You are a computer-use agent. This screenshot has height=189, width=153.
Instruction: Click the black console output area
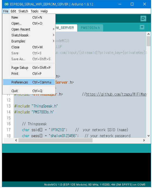(x=76, y=167)
